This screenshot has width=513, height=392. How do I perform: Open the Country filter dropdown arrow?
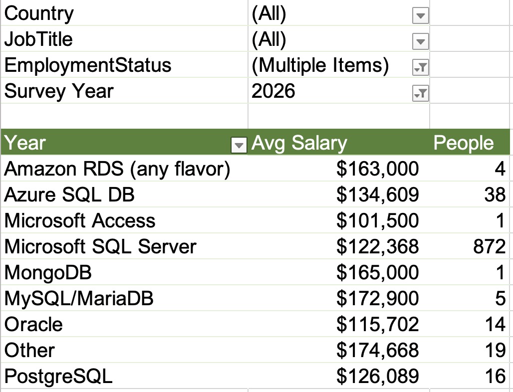(420, 16)
